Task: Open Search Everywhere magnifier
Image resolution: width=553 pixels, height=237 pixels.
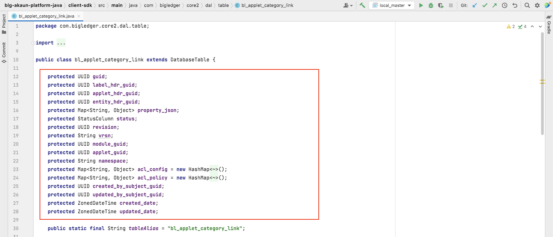Action: click(x=527, y=5)
